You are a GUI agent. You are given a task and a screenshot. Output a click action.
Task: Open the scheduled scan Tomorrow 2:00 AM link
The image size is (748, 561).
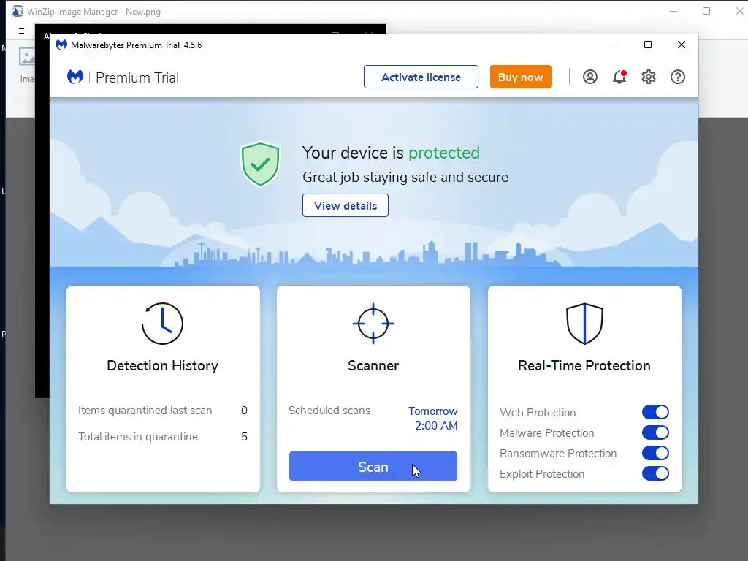(432, 419)
